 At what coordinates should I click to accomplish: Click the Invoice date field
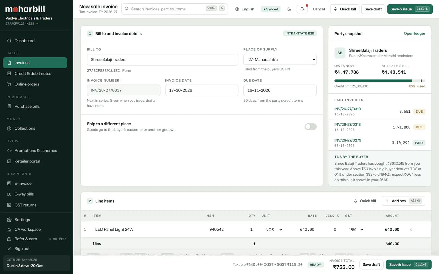(202, 90)
